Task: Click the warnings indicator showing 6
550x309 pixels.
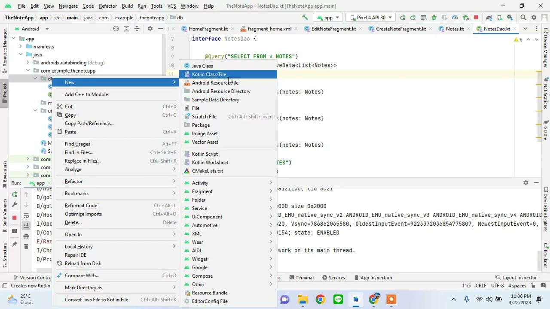Action: pyautogui.click(x=518, y=39)
